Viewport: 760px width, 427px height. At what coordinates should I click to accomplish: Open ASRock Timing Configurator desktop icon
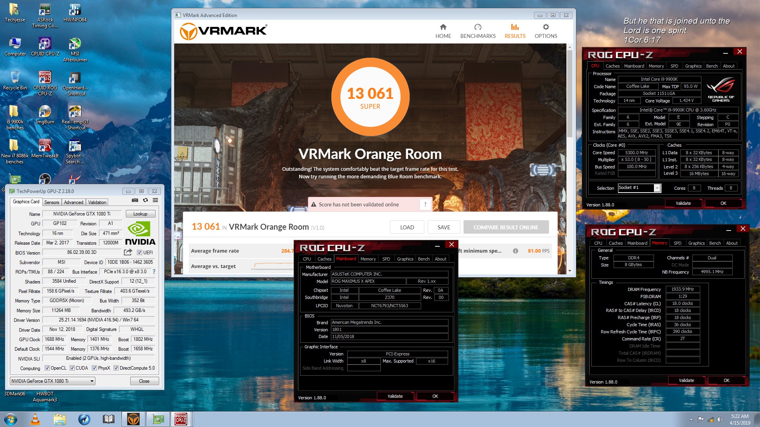(x=45, y=15)
